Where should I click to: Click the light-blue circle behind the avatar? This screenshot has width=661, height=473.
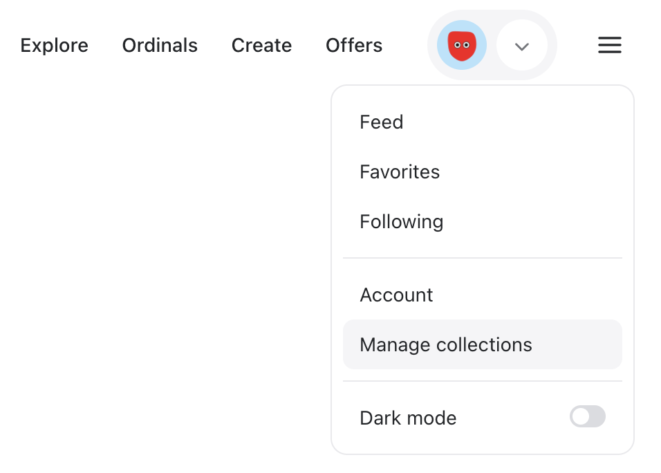coord(462,45)
